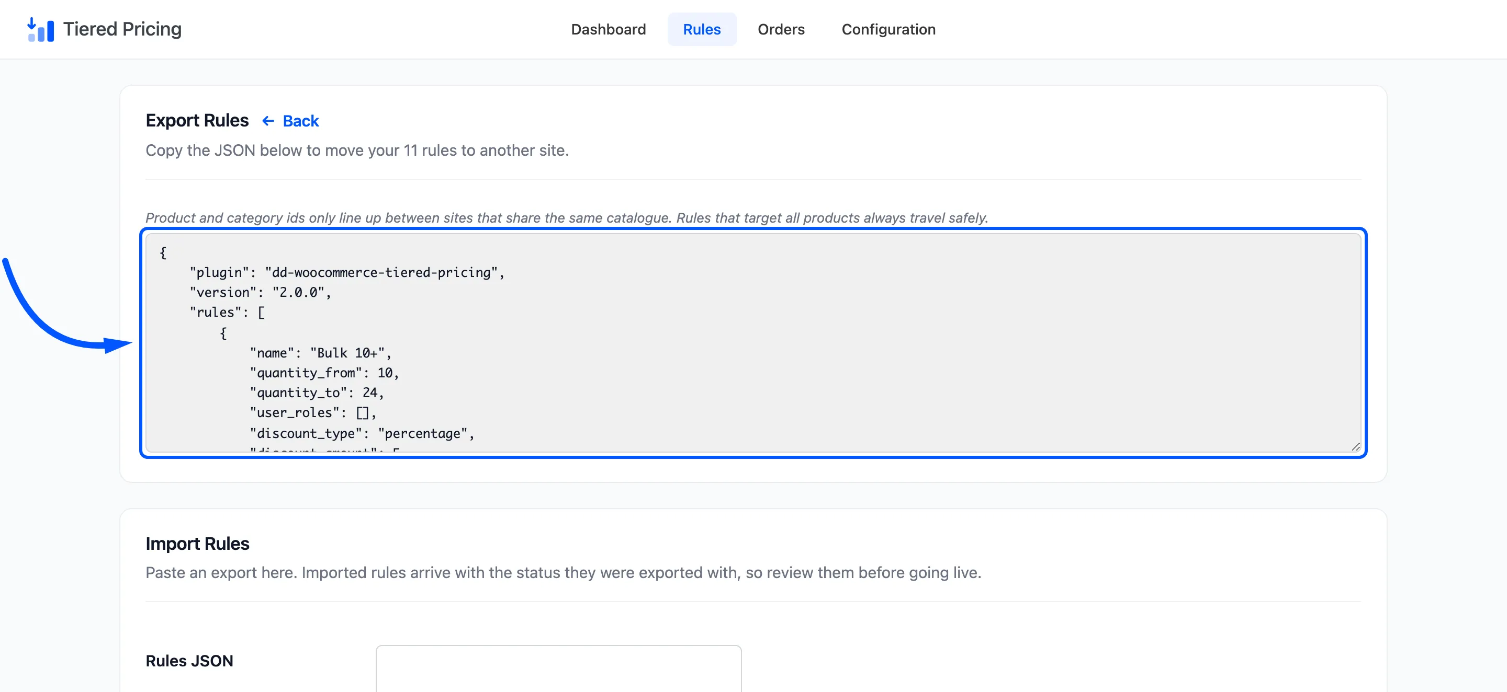The height and width of the screenshot is (692, 1507).
Task: Click the Rules JSON label
Action: click(189, 661)
